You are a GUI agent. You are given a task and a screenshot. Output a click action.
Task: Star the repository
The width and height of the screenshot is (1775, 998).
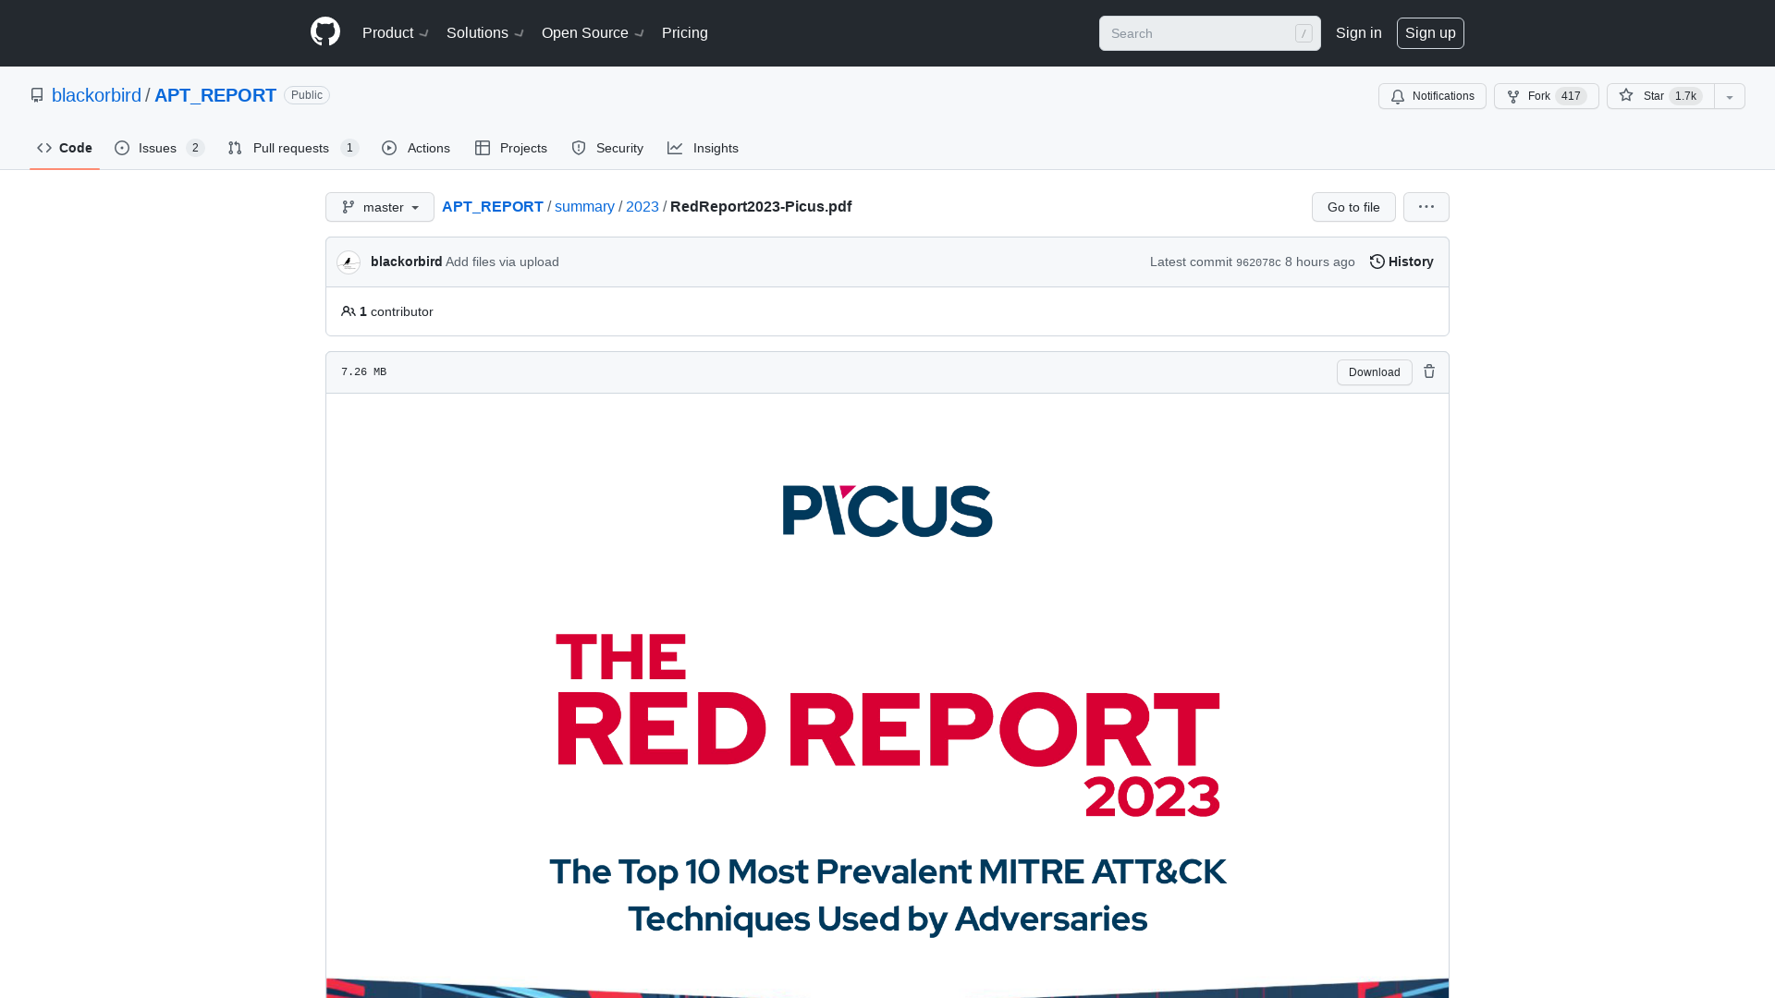(x=1659, y=96)
